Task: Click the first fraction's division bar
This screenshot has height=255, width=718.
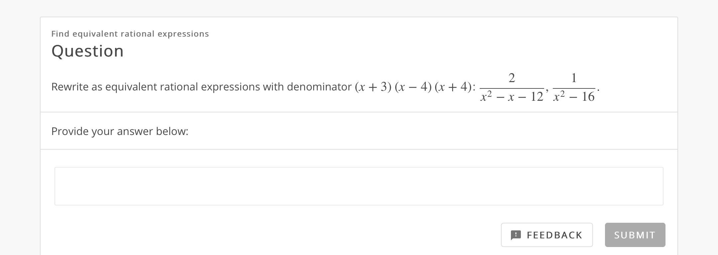Action: [x=512, y=88]
